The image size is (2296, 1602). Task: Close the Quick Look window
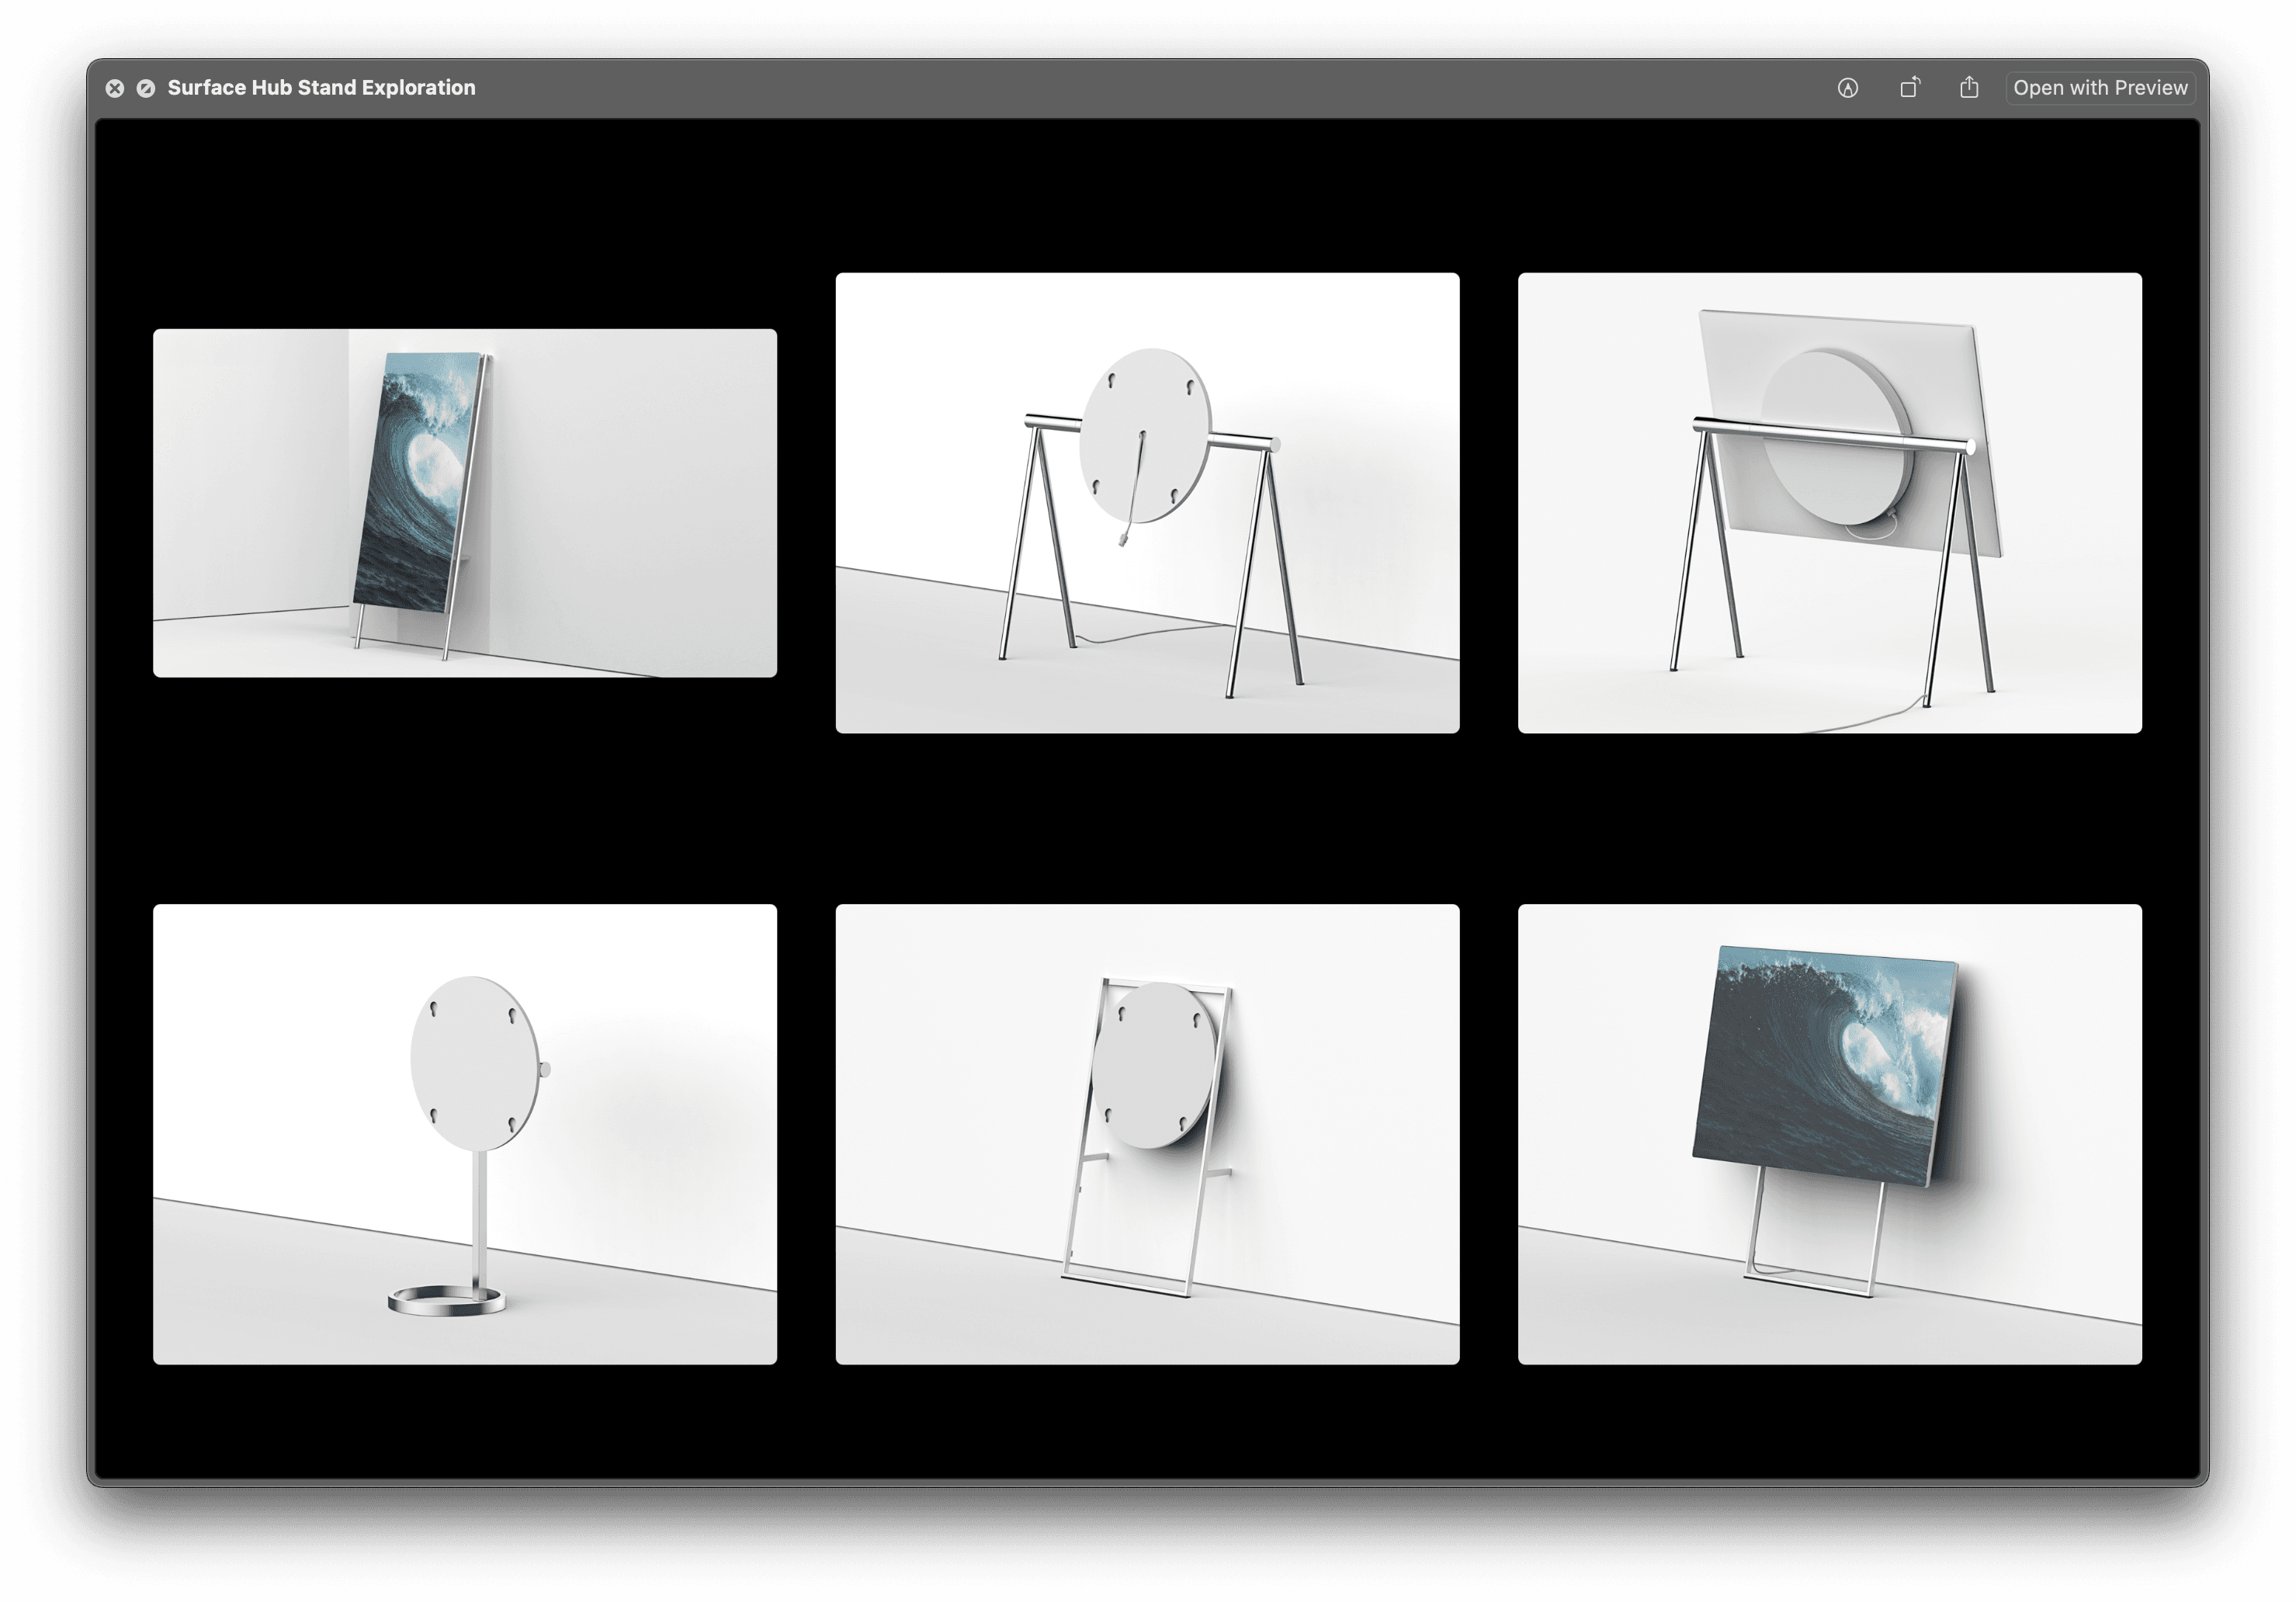click(115, 88)
